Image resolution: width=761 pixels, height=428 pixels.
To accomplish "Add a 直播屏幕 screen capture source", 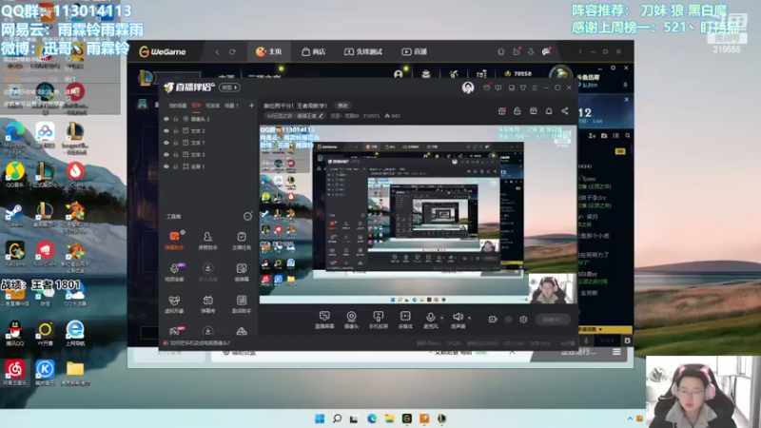I will pyautogui.click(x=324, y=320).
